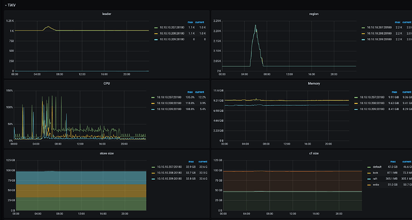The image size is (412, 220).
Task: Click yellow color swatch for 10.10.10.208 in region legend
Action: pyautogui.click(x=364, y=33)
